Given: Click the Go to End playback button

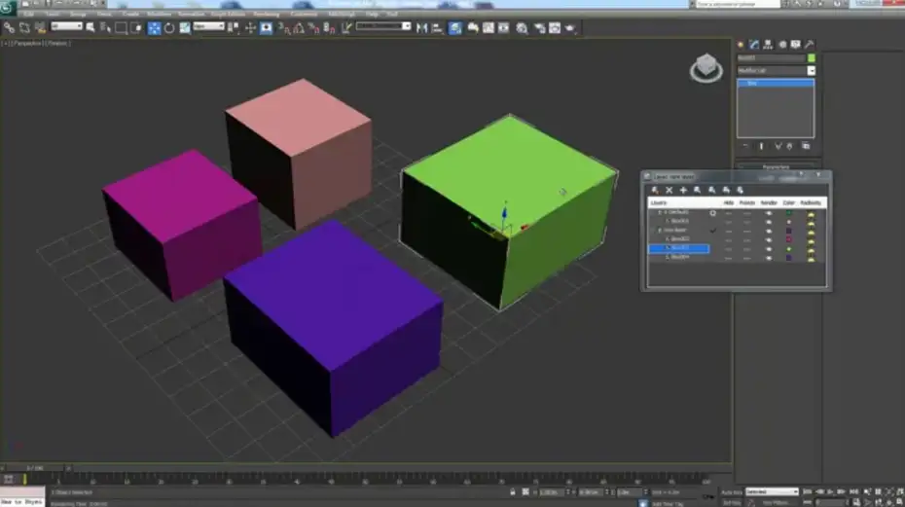Looking at the screenshot, I should click(x=854, y=492).
